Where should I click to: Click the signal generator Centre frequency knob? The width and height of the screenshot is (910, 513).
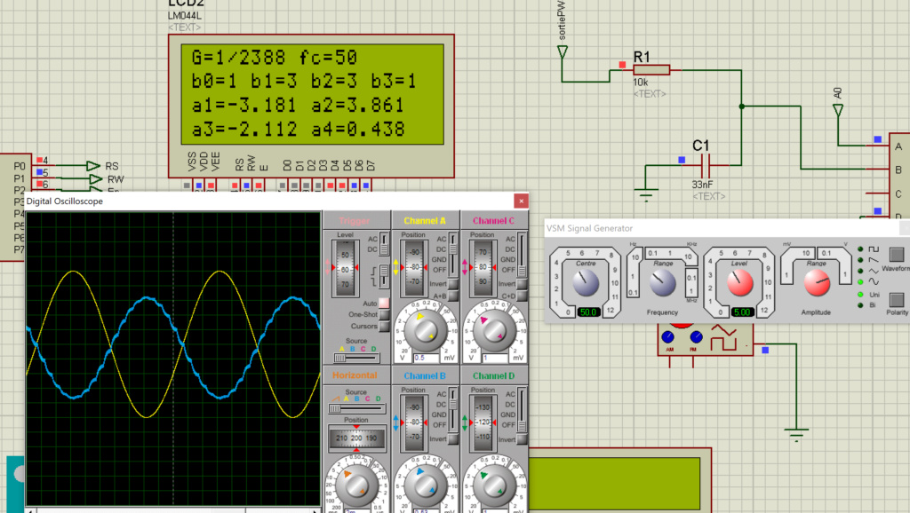tap(585, 283)
